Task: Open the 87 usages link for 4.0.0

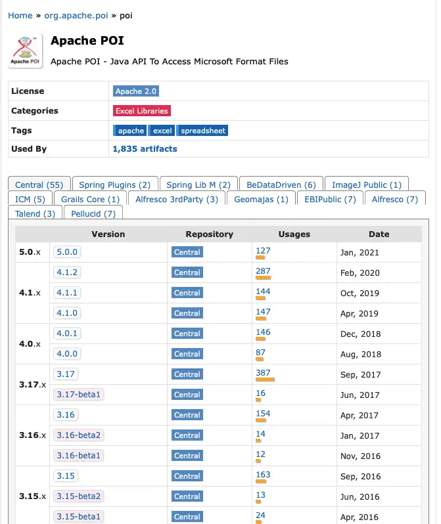Action: coord(261,353)
